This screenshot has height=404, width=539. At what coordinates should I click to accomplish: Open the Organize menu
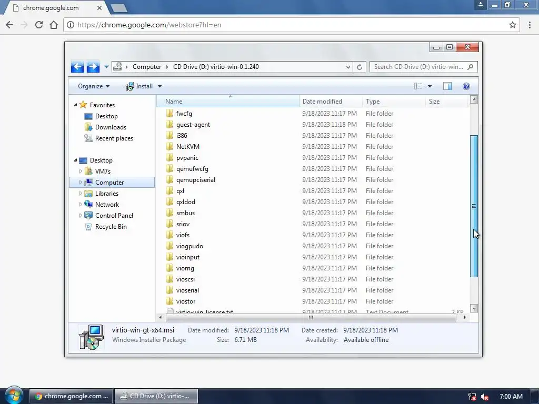pyautogui.click(x=94, y=86)
